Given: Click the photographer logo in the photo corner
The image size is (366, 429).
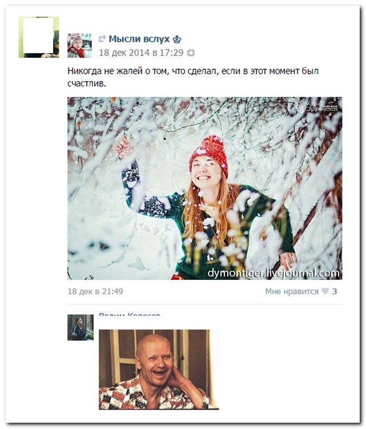Looking at the screenshot, I should pyautogui.click(x=317, y=106).
